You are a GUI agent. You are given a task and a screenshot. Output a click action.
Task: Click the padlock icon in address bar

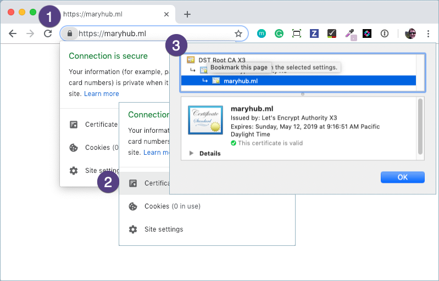click(x=70, y=33)
